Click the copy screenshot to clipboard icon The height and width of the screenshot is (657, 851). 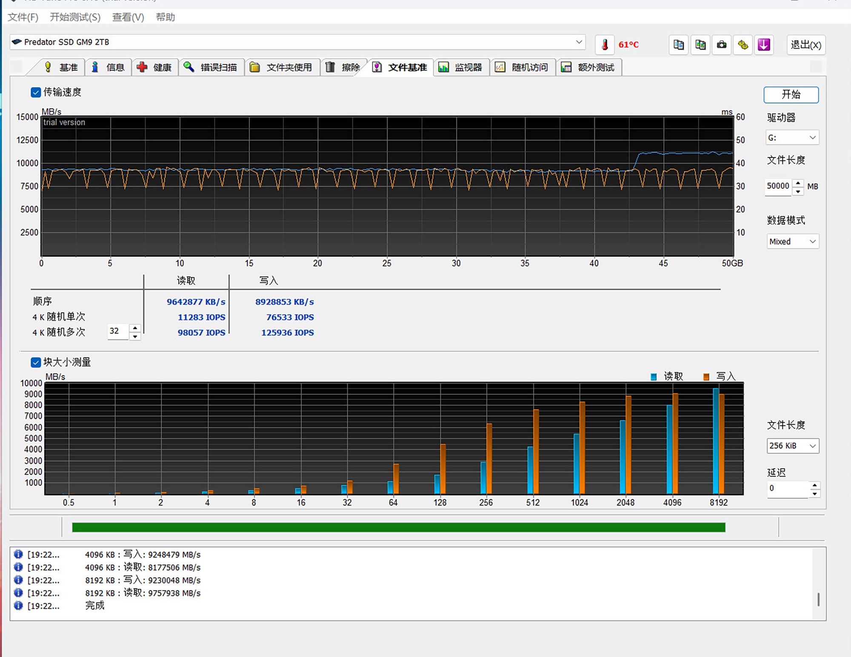[700, 45]
